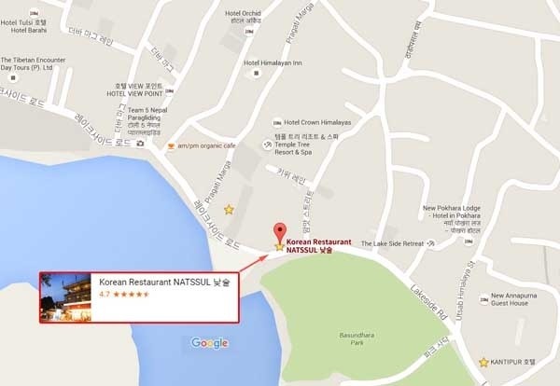Screen dimensions: 560x386
Task: Click the Hotel Himalayan Inn marker icon
Action: 256,74
